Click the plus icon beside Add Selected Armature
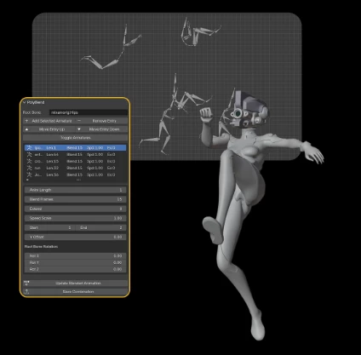 [26, 121]
